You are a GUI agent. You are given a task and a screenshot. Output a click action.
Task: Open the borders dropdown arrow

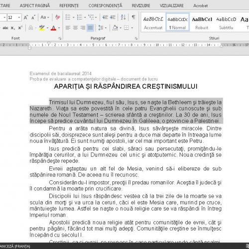tap(132, 28)
